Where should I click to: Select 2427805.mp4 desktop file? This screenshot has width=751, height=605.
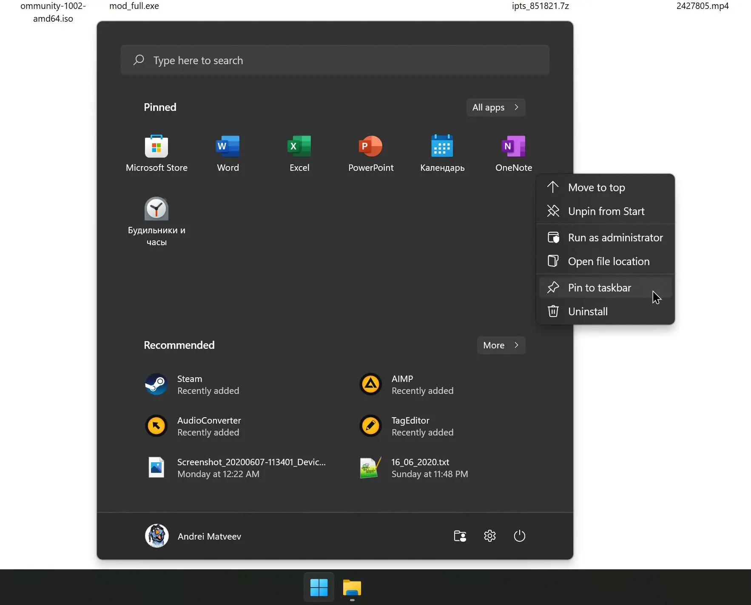pyautogui.click(x=703, y=6)
